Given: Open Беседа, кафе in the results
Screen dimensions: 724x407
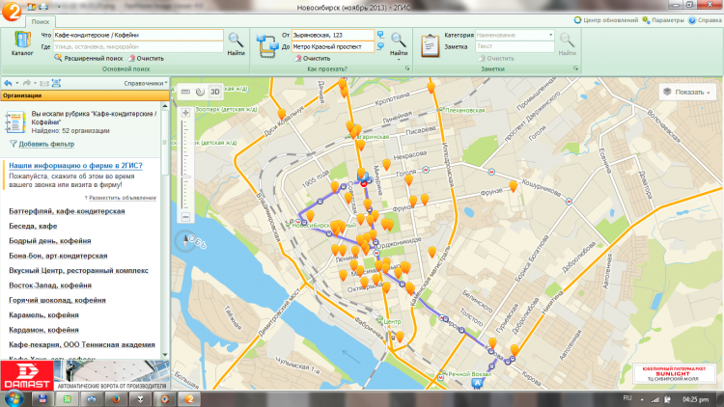Looking at the screenshot, I should point(33,226).
